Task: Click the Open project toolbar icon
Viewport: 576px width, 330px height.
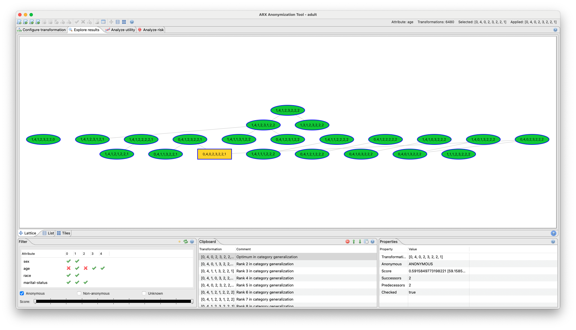Action: click(x=25, y=22)
